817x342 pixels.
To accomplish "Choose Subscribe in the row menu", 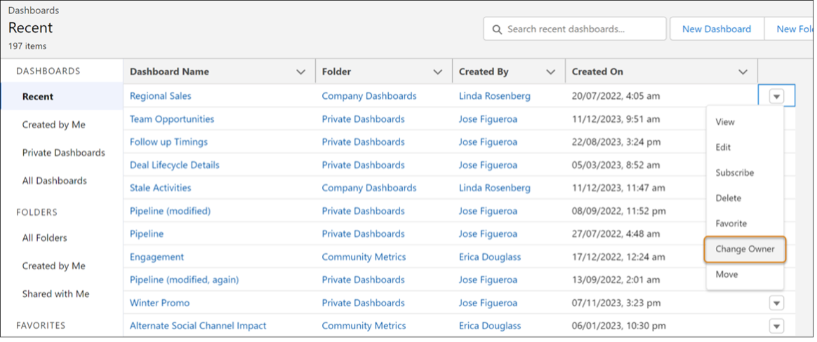I will pyautogui.click(x=734, y=172).
